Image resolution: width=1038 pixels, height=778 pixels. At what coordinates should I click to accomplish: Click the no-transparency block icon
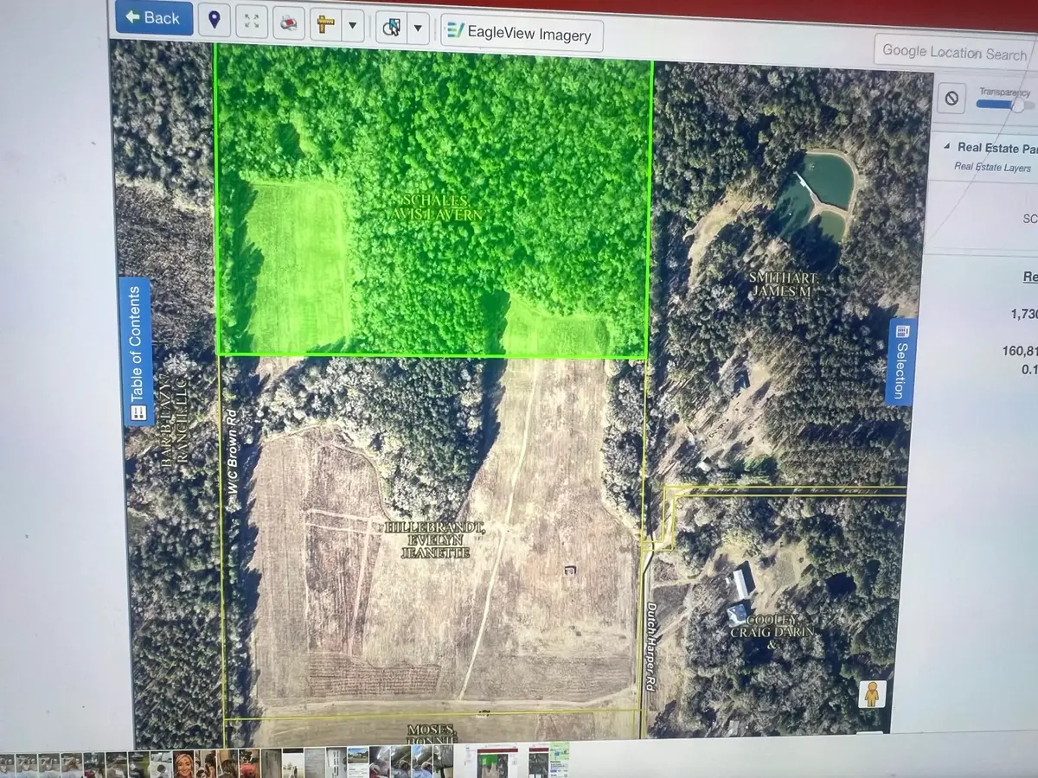click(950, 98)
